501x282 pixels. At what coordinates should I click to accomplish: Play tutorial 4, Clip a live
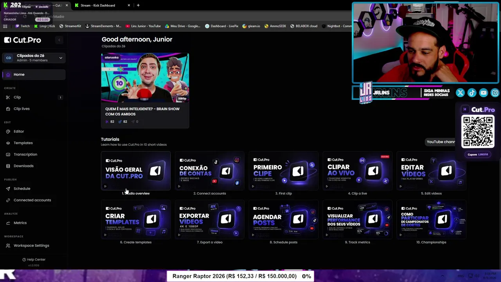pyautogui.click(x=358, y=171)
